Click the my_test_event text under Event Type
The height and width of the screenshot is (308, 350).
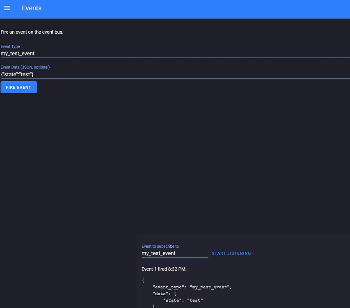tap(18, 53)
